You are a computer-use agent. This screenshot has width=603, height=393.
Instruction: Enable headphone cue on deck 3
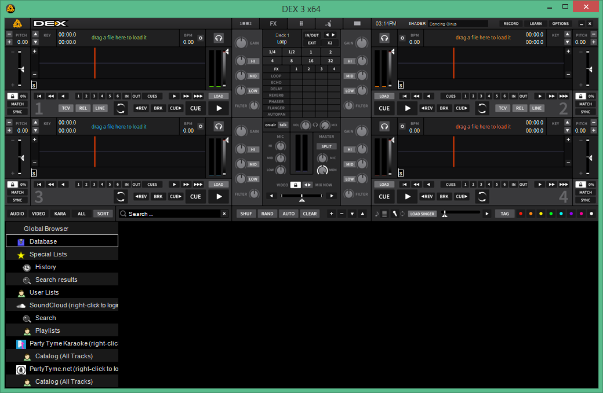(x=219, y=126)
